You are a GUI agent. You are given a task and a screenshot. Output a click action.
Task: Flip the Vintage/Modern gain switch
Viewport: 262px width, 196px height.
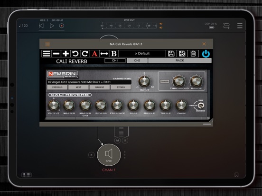tap(200, 106)
